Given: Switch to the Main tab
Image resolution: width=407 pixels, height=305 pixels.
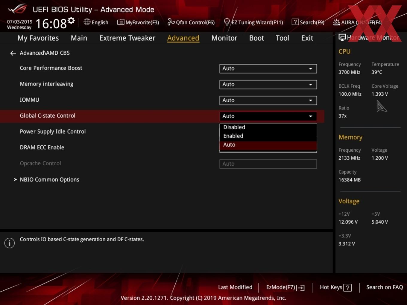Looking at the screenshot, I should coord(79,38).
